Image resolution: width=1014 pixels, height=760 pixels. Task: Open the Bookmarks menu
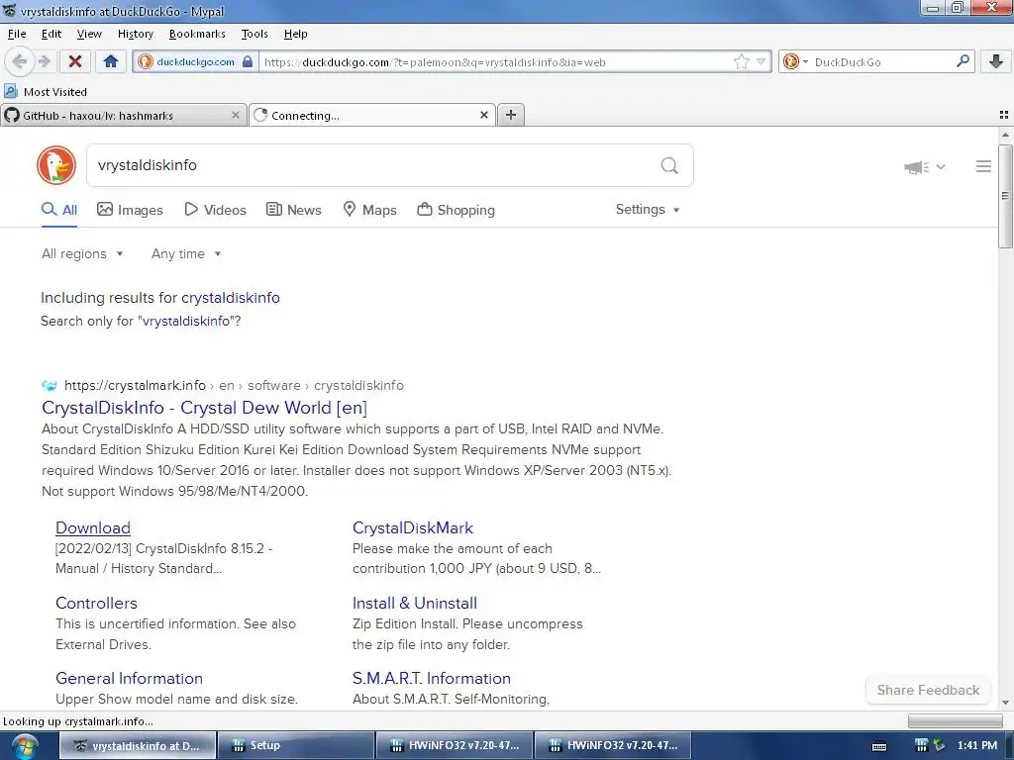coord(197,34)
